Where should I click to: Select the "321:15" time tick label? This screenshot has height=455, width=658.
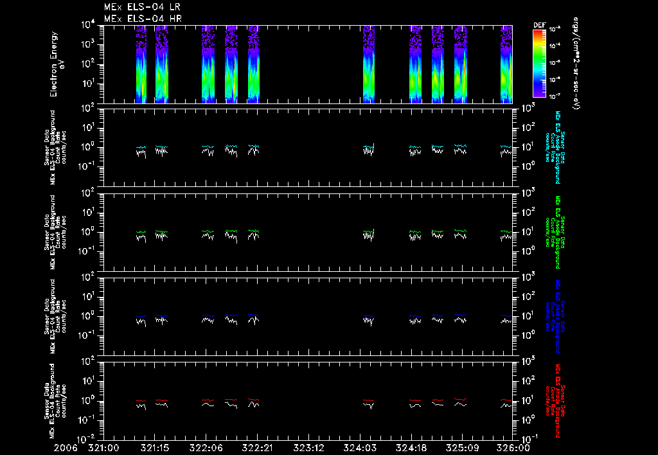point(154,449)
